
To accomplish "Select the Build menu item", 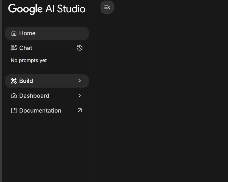I will tap(47, 81).
